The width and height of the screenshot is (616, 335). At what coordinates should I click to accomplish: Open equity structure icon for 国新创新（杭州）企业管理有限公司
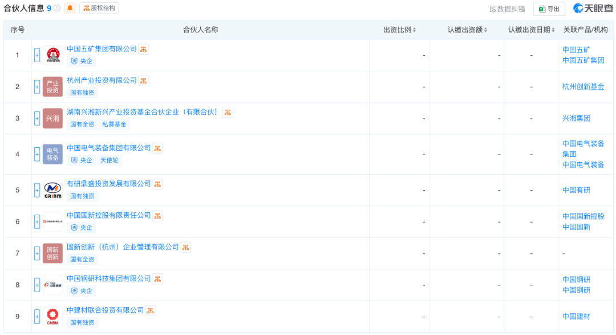tap(185, 247)
